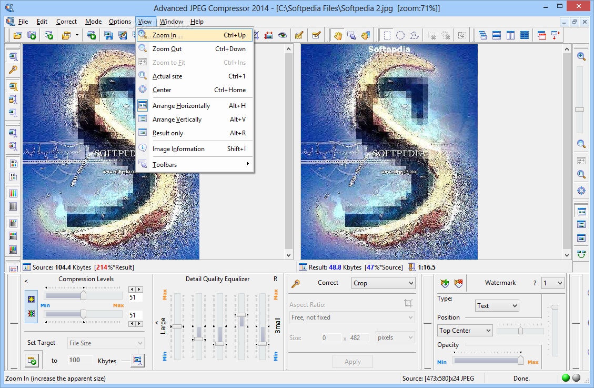Select Image Information menu entry
Screen dimensions: 594x388
195,149
